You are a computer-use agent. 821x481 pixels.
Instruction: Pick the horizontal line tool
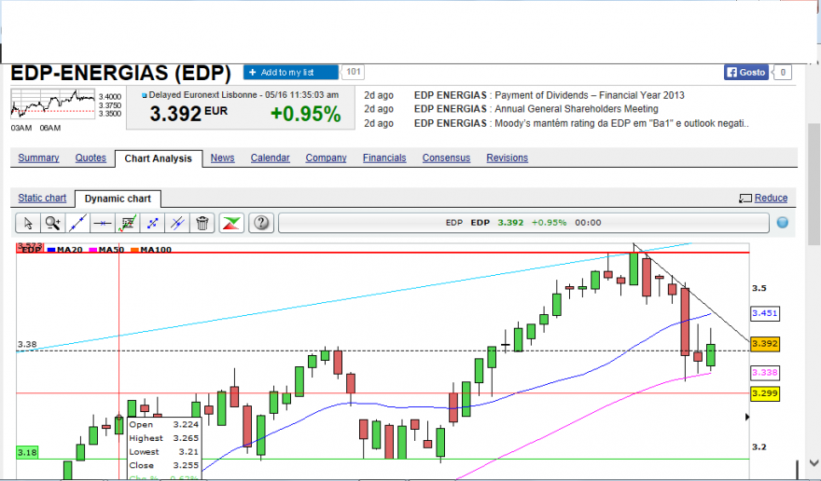pos(102,223)
